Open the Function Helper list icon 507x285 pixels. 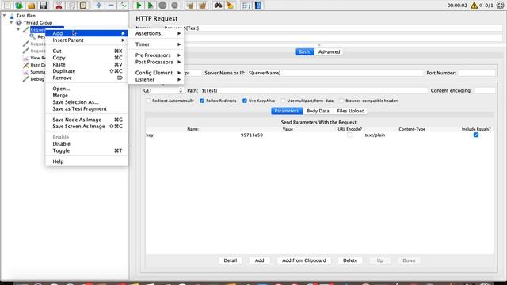pos(246,6)
